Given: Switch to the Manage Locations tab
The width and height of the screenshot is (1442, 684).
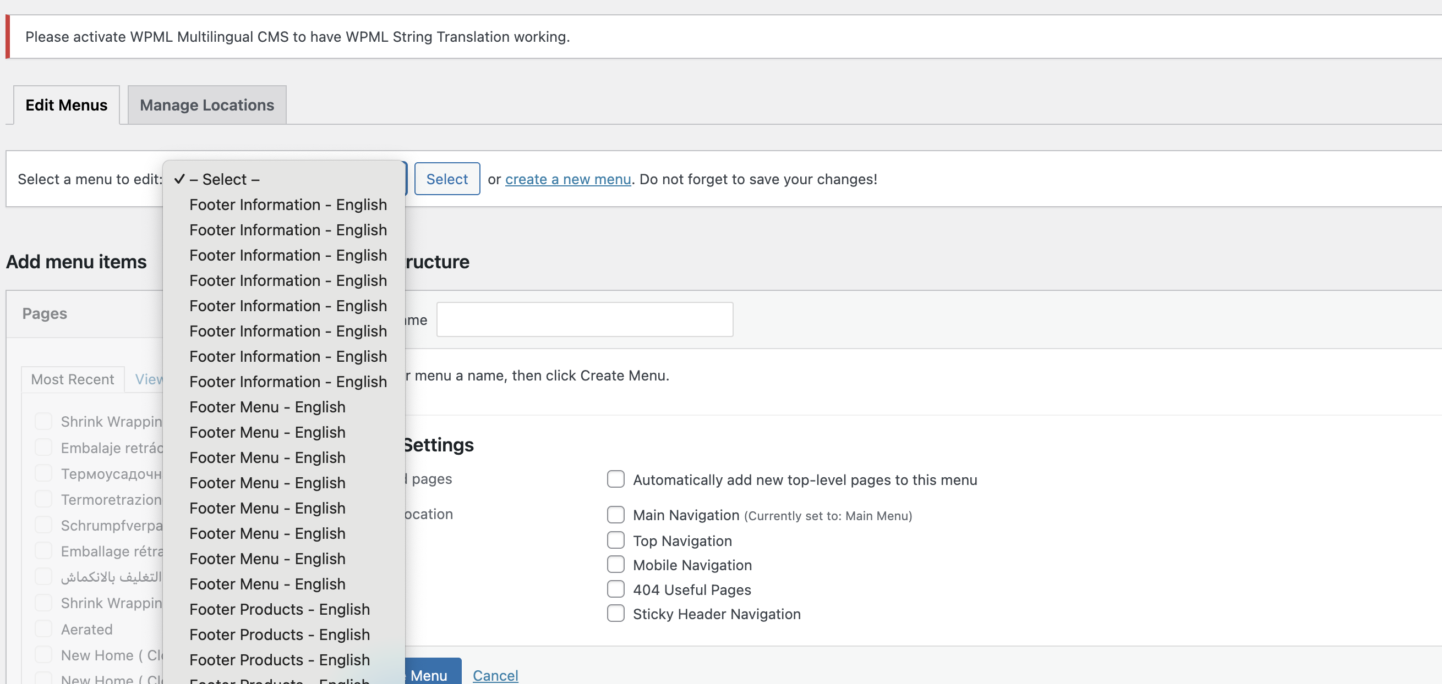Looking at the screenshot, I should click(x=206, y=105).
